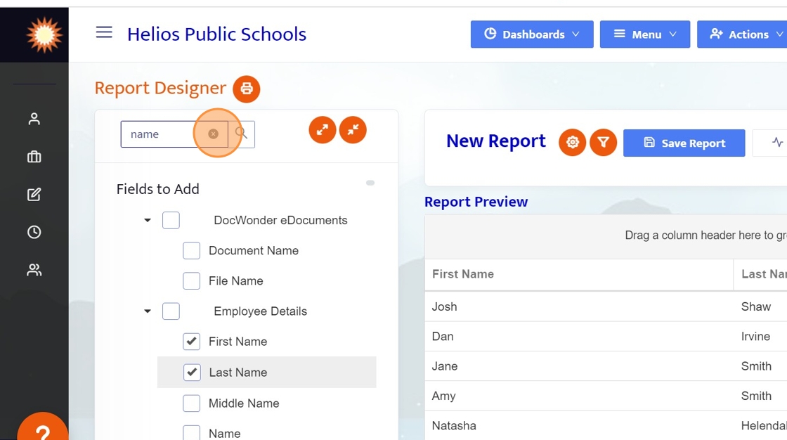
Task: Click the Helendale last name cell
Action: [x=760, y=425]
